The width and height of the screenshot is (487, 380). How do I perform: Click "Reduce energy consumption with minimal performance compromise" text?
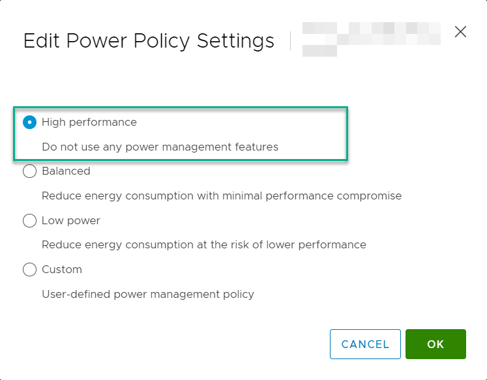222,196
